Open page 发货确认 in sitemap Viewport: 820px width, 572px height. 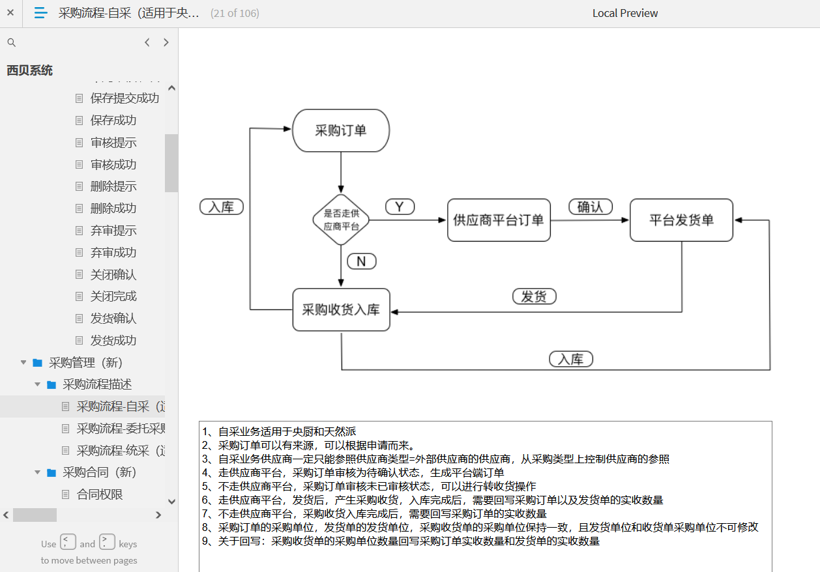click(113, 319)
